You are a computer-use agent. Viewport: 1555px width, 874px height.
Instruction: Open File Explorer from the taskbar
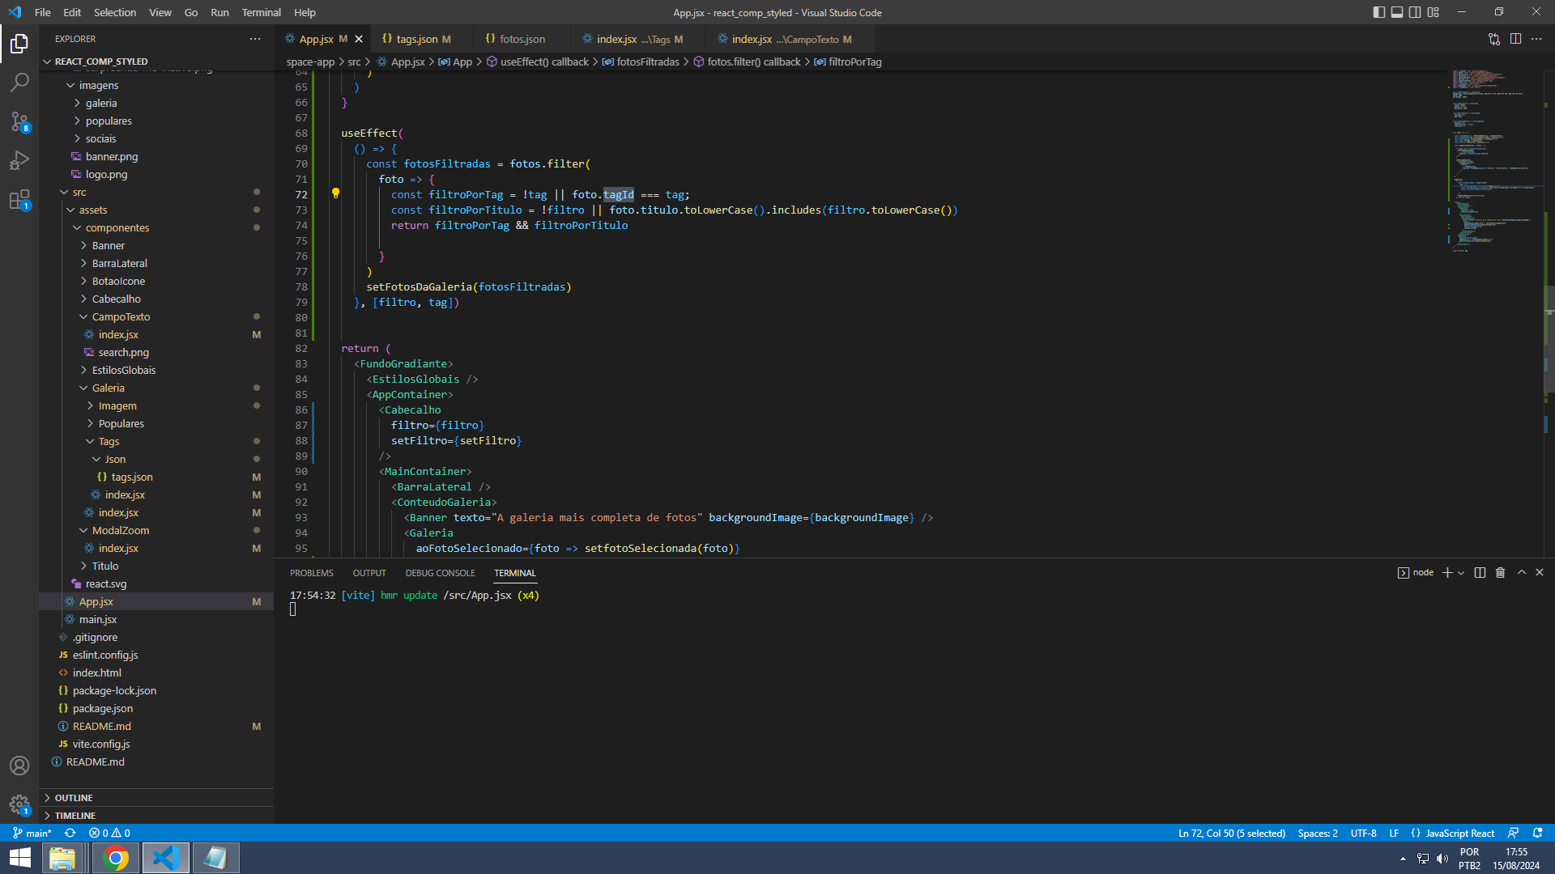point(62,858)
